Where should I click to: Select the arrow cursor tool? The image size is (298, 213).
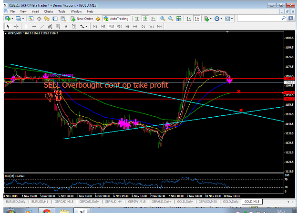(8, 26)
